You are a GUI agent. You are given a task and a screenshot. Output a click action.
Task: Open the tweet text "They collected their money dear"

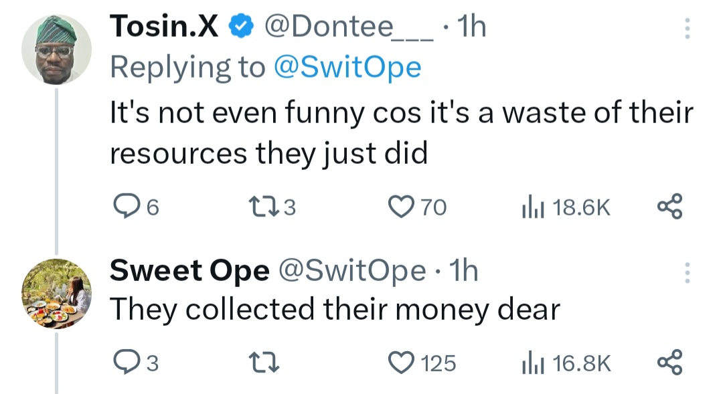[x=334, y=309]
